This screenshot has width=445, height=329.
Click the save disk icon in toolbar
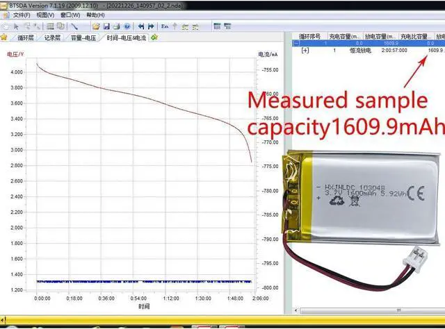tap(106, 26)
